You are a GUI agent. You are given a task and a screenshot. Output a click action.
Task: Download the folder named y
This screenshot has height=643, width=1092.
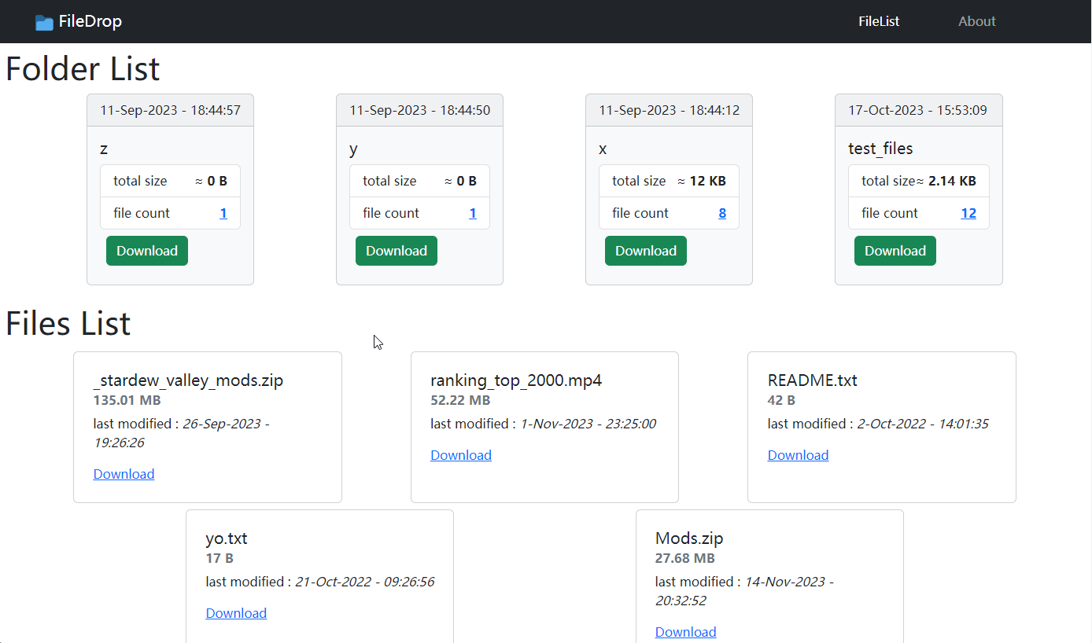point(396,250)
